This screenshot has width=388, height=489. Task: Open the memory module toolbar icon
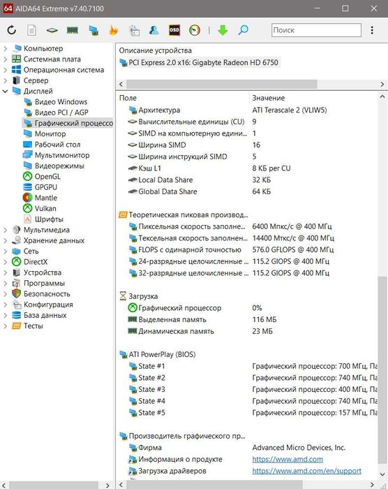click(73, 30)
